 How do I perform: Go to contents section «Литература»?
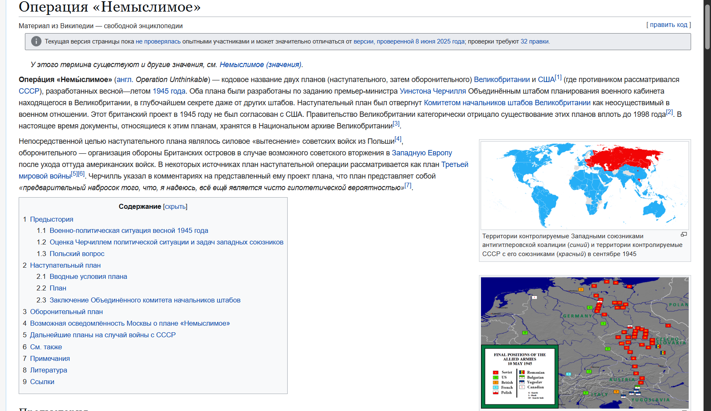point(49,370)
